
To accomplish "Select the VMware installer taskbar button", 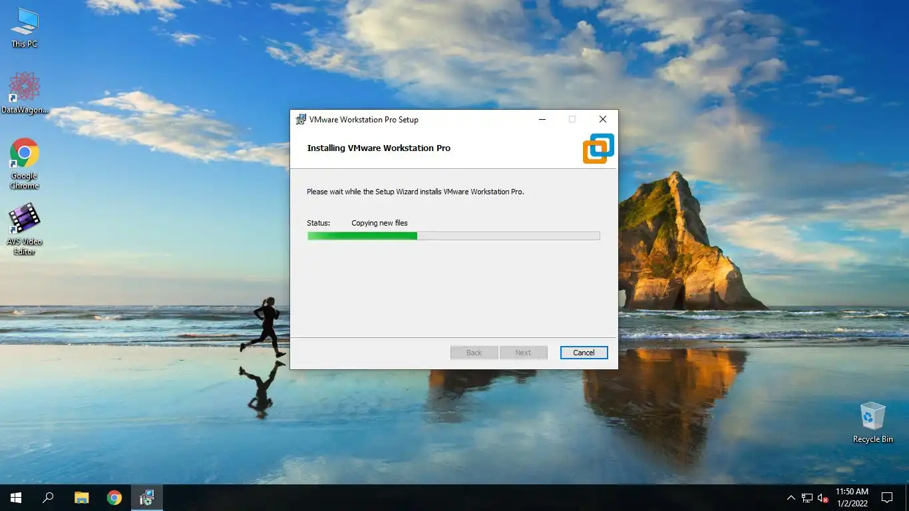I will tap(147, 498).
